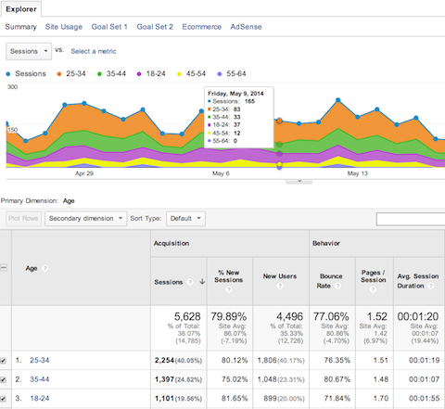
Task: Toggle the select-all rows checkbox in header
Action: 4,268
